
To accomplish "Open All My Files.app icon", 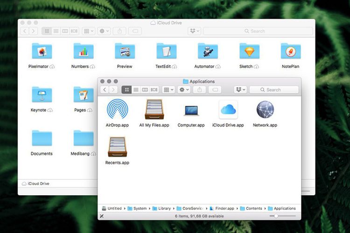I will pyautogui.click(x=154, y=109).
